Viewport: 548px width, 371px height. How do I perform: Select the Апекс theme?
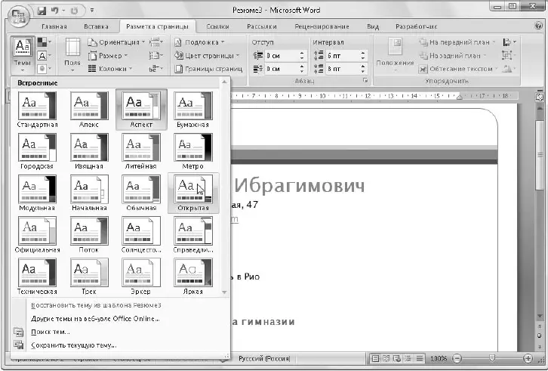[89, 110]
